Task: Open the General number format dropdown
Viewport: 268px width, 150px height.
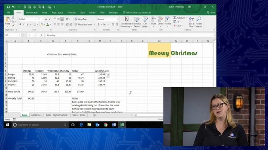Action: coord(117,19)
